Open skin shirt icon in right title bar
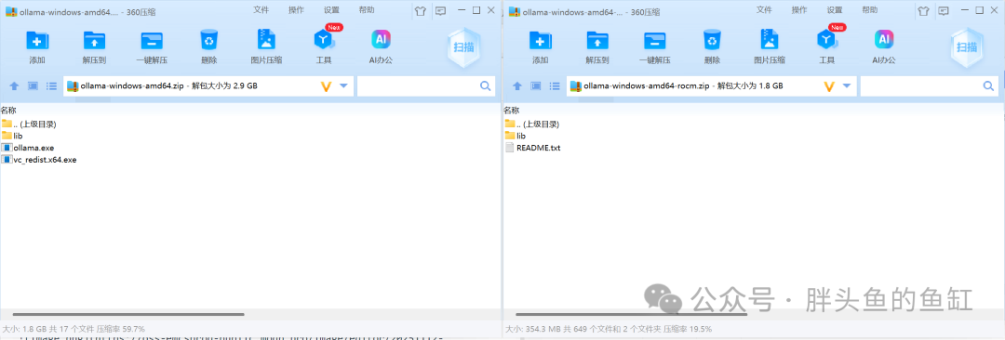The height and width of the screenshot is (340, 1005). pyautogui.click(x=923, y=10)
